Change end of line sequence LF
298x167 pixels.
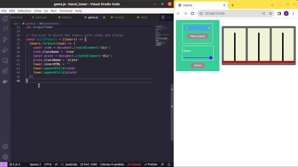point(56,164)
